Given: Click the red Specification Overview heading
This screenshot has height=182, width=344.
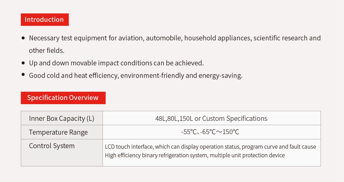Looking at the screenshot, I should click(x=63, y=98).
